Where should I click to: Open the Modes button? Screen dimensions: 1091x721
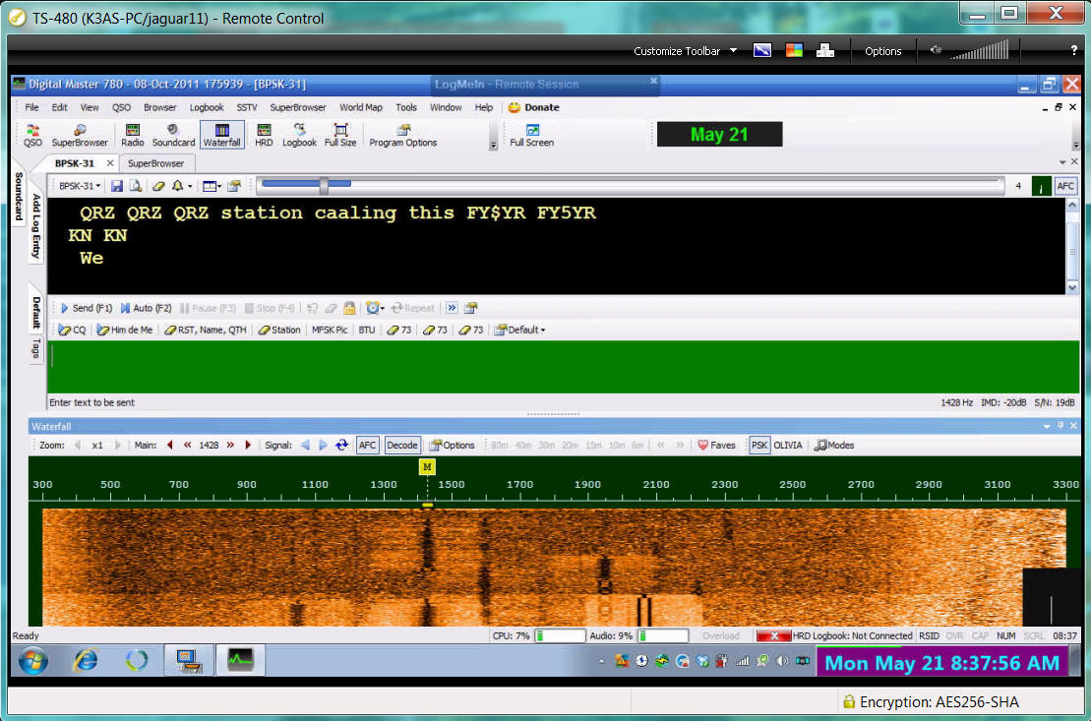tap(834, 446)
